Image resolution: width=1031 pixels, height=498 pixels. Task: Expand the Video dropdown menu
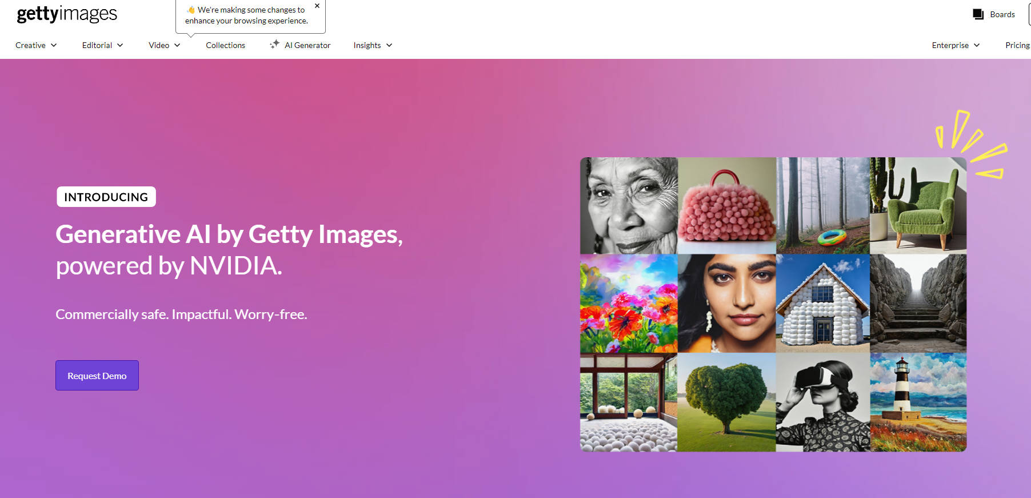pos(165,45)
